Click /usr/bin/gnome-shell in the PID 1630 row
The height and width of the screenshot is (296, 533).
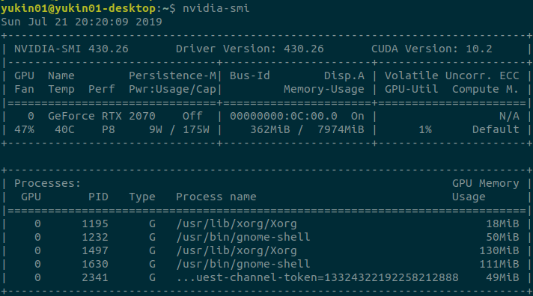(x=243, y=264)
